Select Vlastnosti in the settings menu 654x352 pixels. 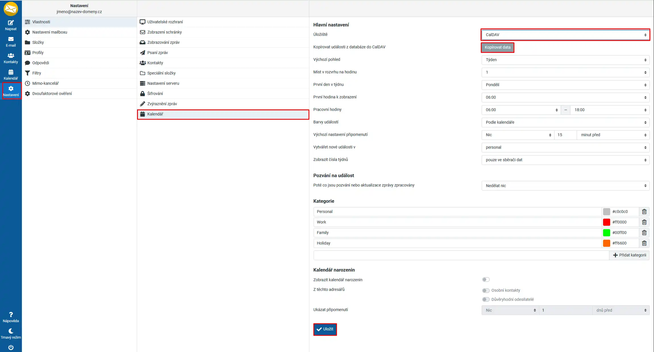point(79,22)
